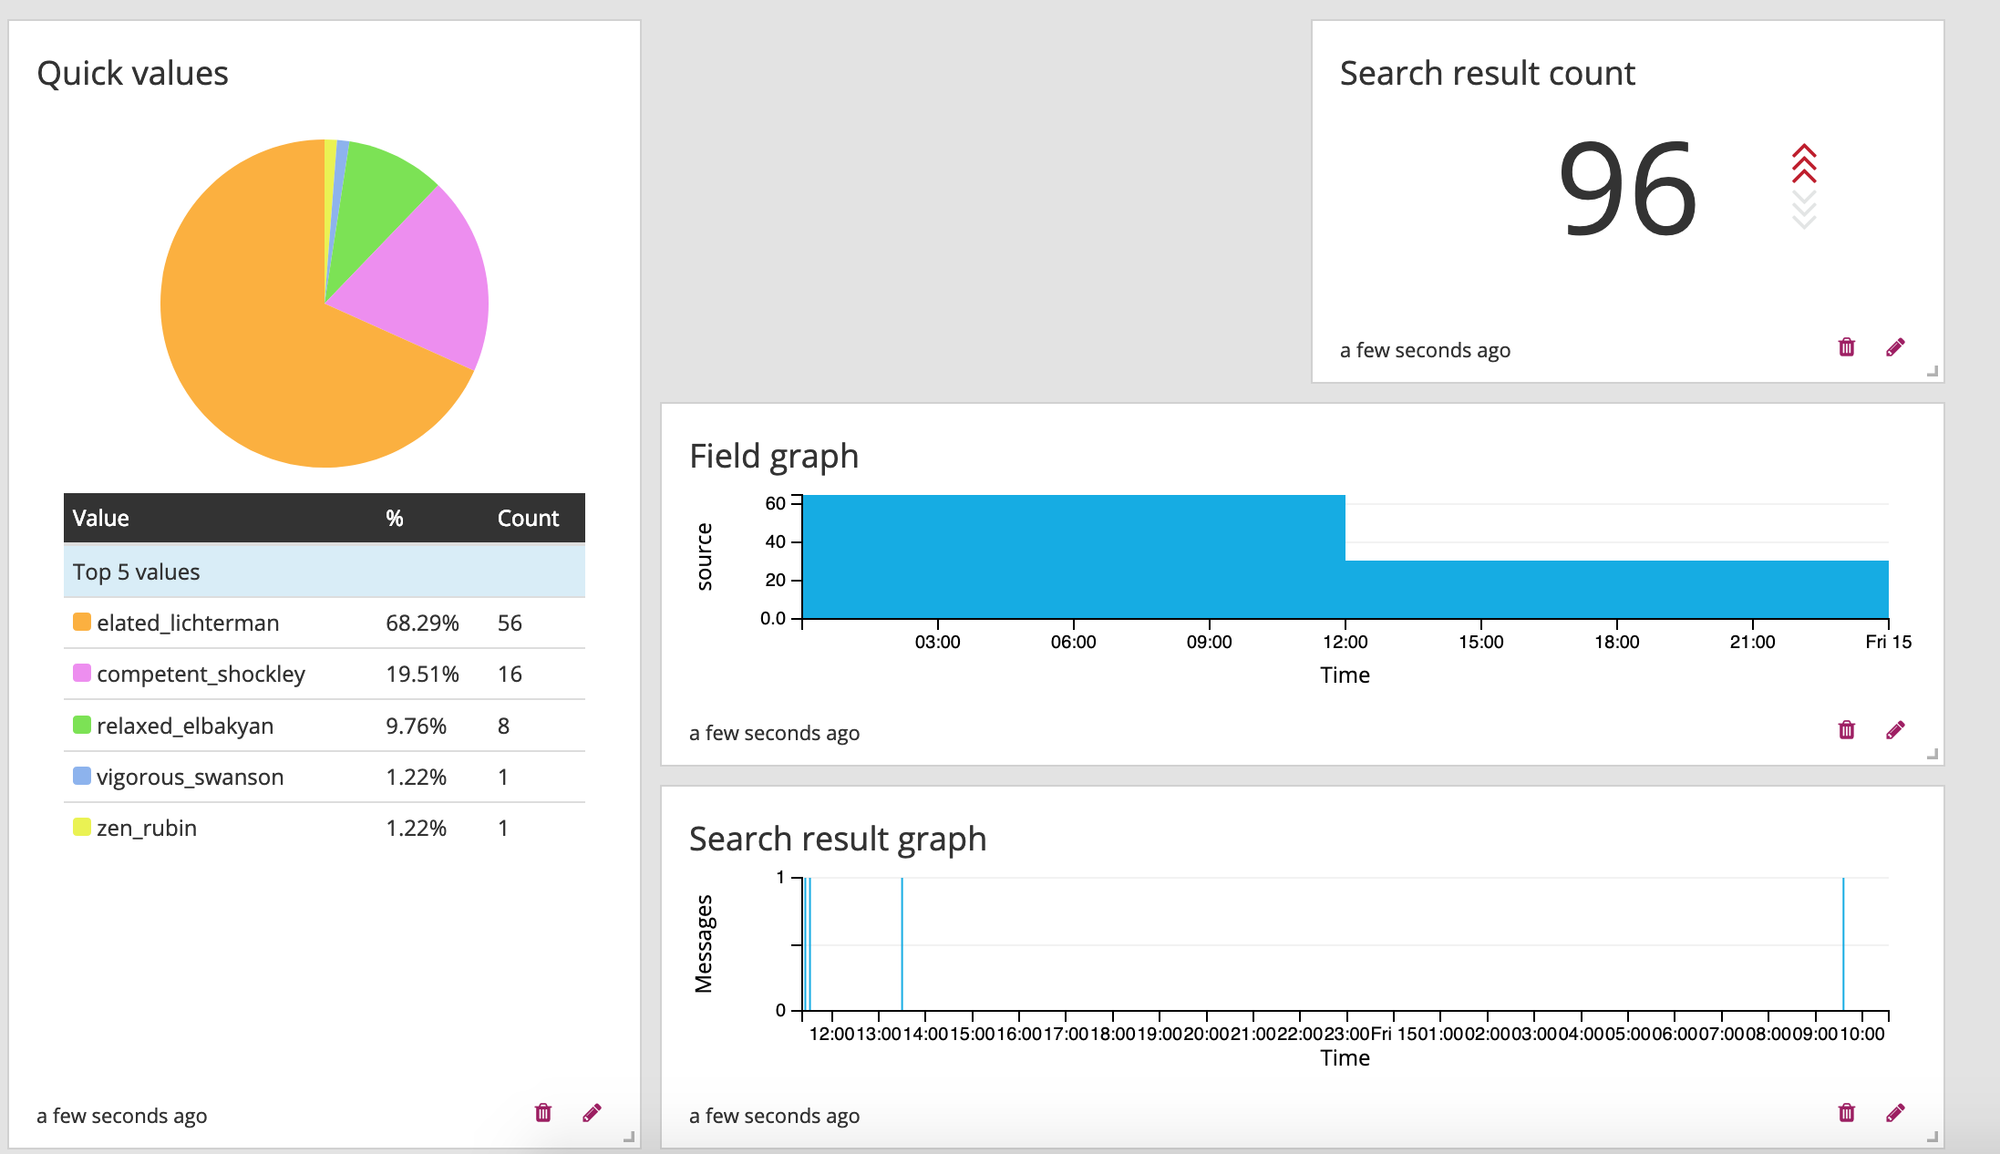Select the relaxed_elbakyan value text
Viewport: 2000px width, 1154px height.
(x=185, y=726)
